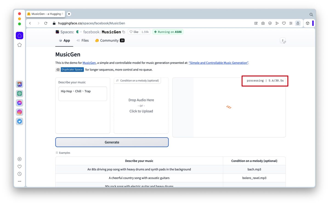This screenshot has width=329, height=205.
Task: Open the profile account icon
Action: point(298,23)
